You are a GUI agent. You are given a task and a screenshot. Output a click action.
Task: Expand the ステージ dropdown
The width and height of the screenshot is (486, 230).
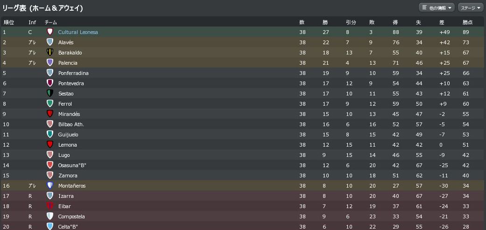point(471,7)
